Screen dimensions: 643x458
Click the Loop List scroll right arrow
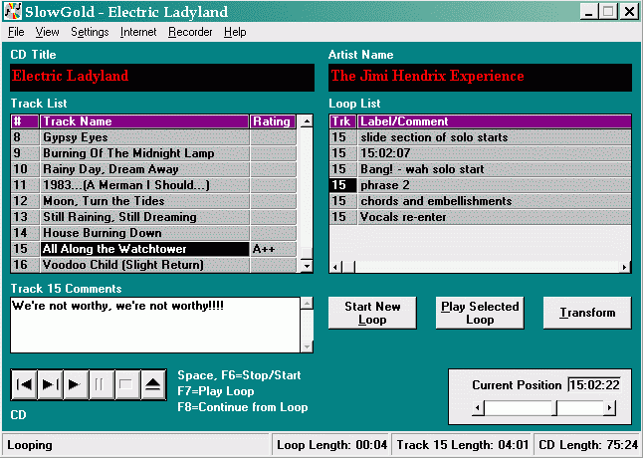click(625, 266)
